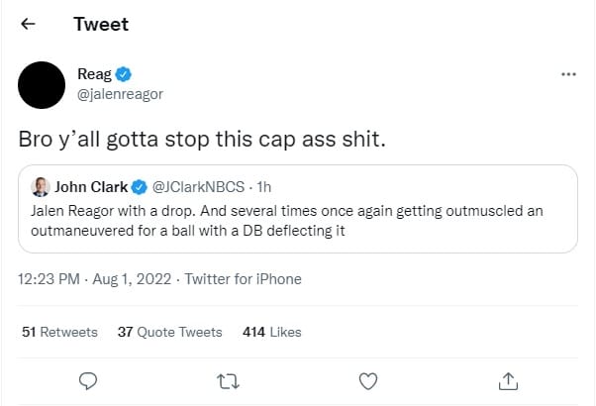
Task: Open the three-dot more options menu
Action: coord(568,74)
